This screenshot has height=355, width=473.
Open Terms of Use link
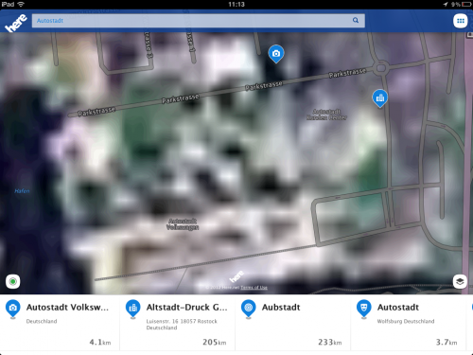(x=254, y=288)
